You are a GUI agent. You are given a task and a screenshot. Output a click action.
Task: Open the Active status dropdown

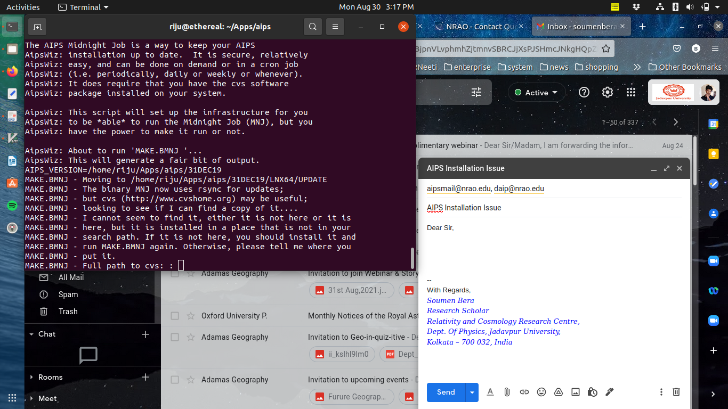(537, 92)
